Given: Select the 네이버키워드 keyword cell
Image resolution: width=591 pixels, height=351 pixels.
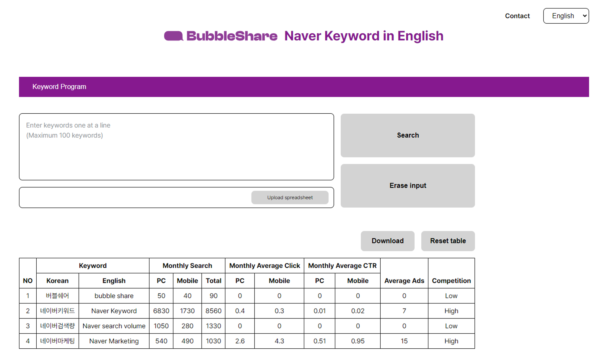Looking at the screenshot, I should pos(57,311).
